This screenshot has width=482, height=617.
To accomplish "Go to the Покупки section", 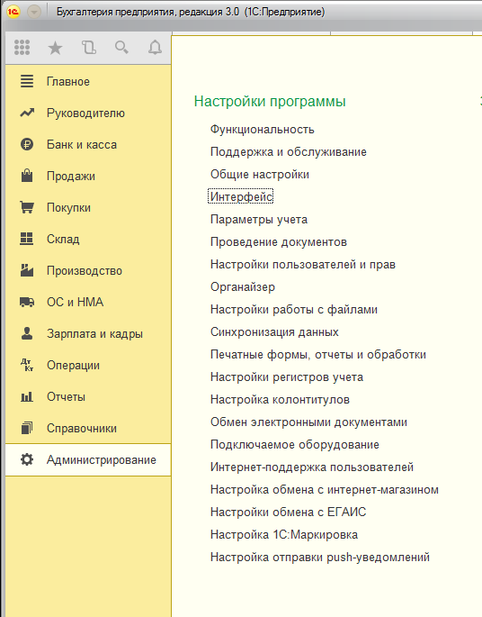I will (88, 207).
